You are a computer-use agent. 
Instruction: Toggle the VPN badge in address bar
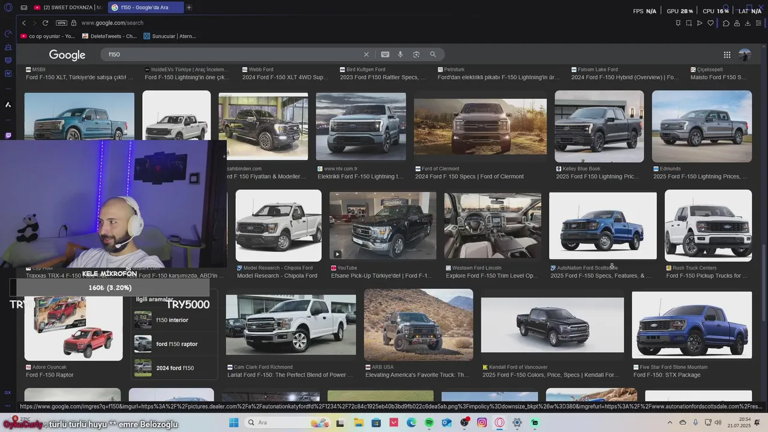tap(61, 23)
